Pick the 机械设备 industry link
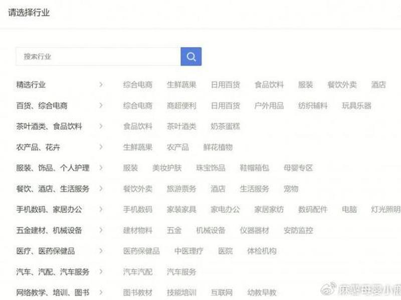Screen dimensions: 401x300 click(x=211, y=230)
